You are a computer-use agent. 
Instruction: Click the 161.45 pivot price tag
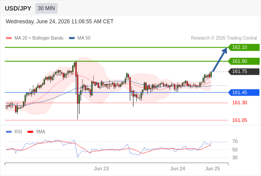pos(244,92)
